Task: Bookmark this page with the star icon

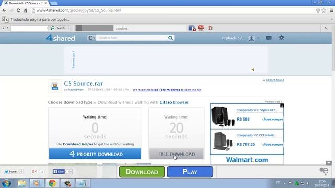Action: (x=323, y=10)
